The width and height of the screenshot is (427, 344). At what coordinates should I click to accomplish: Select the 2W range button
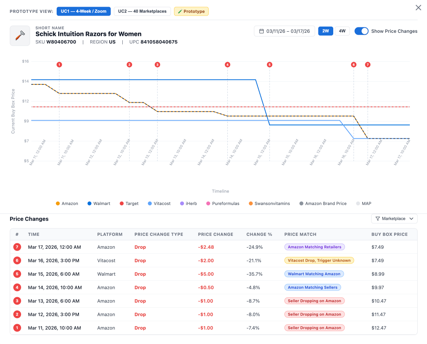(325, 31)
